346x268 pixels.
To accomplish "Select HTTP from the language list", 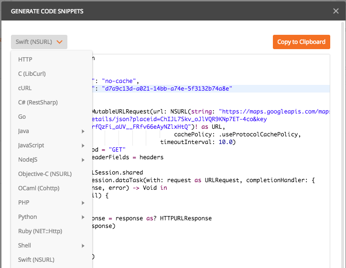I will pos(25,60).
